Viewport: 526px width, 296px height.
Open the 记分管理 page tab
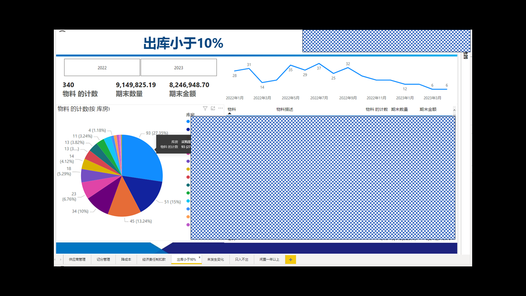(103, 259)
